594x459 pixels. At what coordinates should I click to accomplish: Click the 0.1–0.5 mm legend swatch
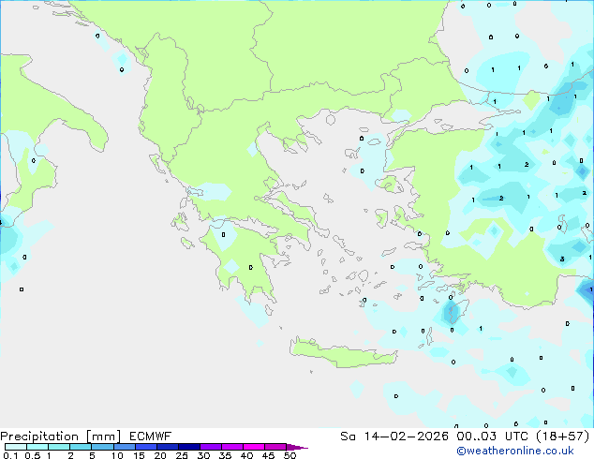pyautogui.click(x=16, y=447)
